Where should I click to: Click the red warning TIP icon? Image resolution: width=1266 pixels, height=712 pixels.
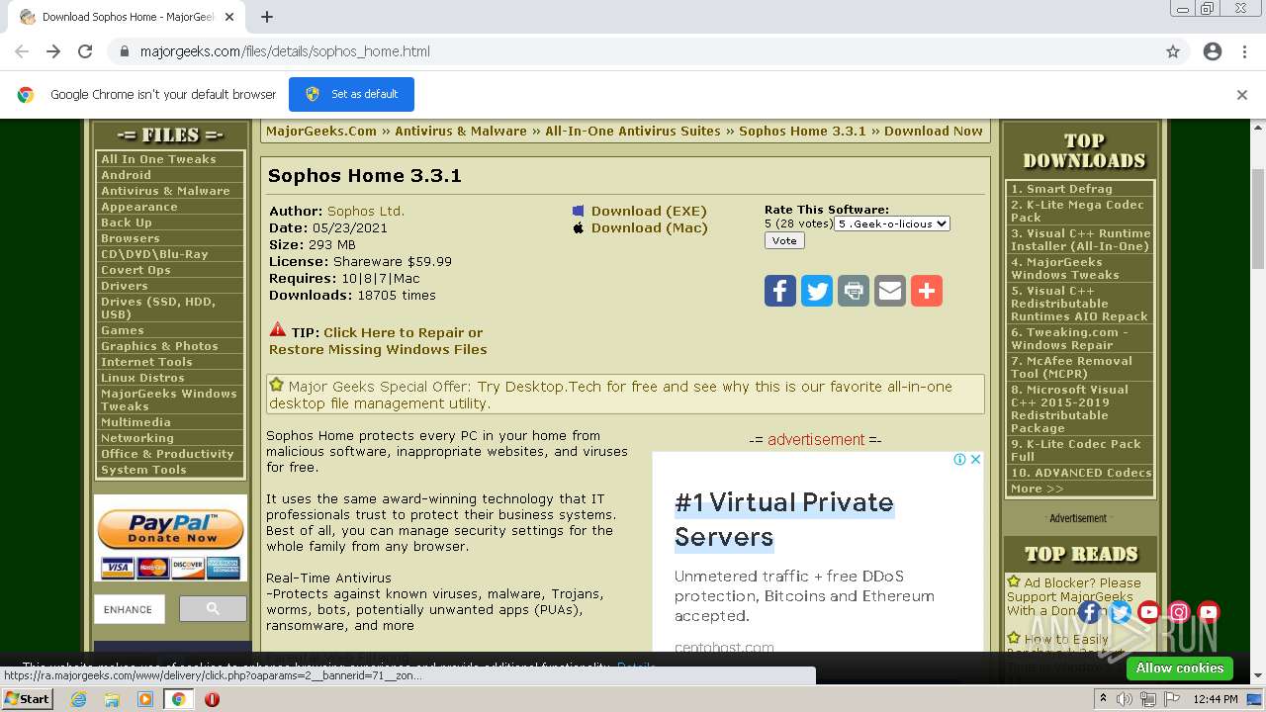coord(277,330)
